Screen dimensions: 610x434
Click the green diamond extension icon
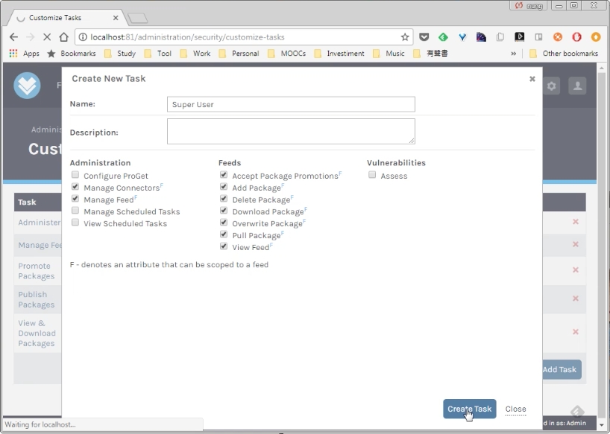pos(443,37)
